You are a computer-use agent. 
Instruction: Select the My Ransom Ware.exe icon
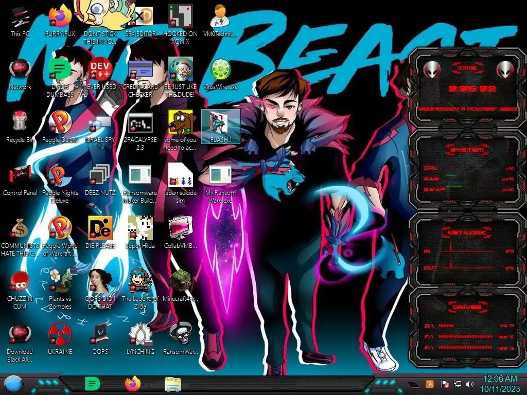(220, 184)
